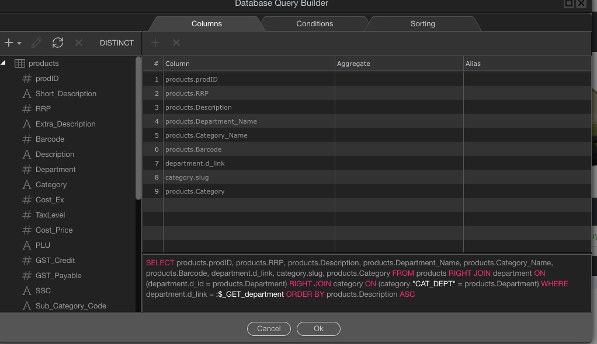The image size is (597, 344).
Task: Click the delete column X icon
Action: click(176, 43)
